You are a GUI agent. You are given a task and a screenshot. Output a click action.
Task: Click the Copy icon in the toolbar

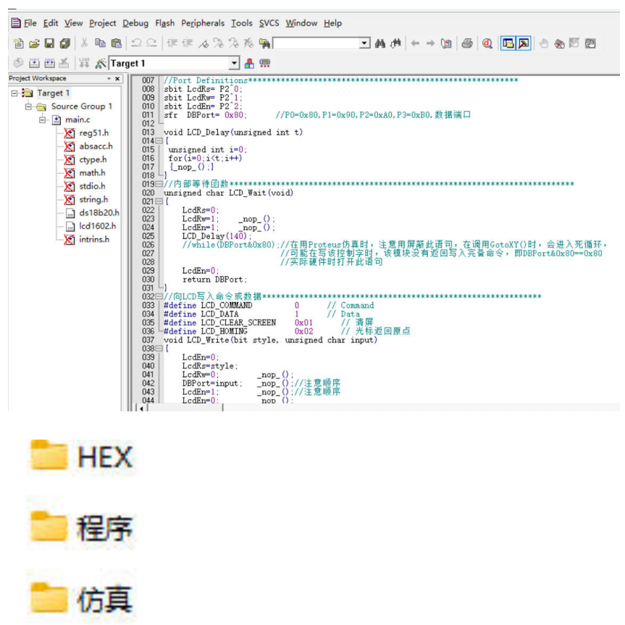click(x=100, y=44)
